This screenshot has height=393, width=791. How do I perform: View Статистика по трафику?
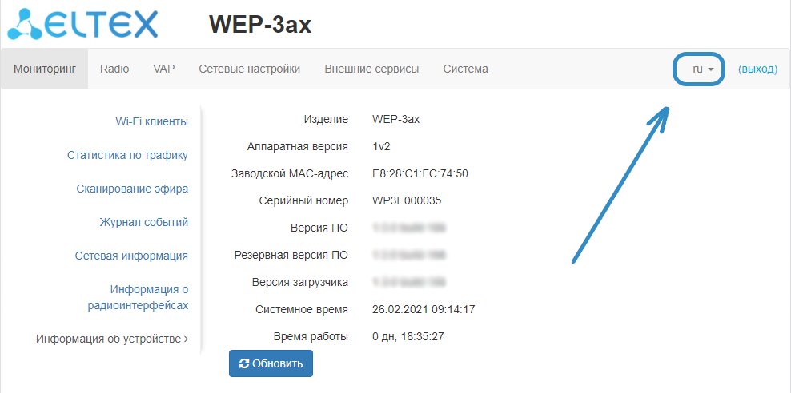click(127, 155)
